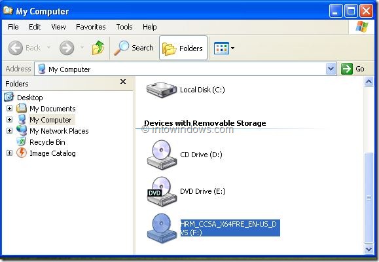
Task: Select the F: disc drive icon
Action: coord(162,228)
